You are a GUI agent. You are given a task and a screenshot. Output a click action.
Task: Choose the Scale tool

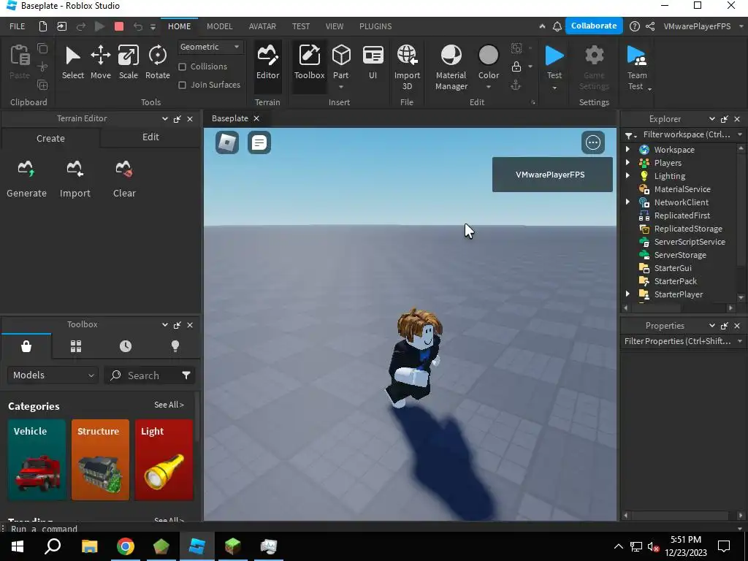point(129,62)
